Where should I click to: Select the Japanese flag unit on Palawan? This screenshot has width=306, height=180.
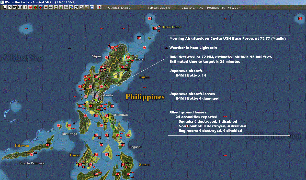coord(48,145)
